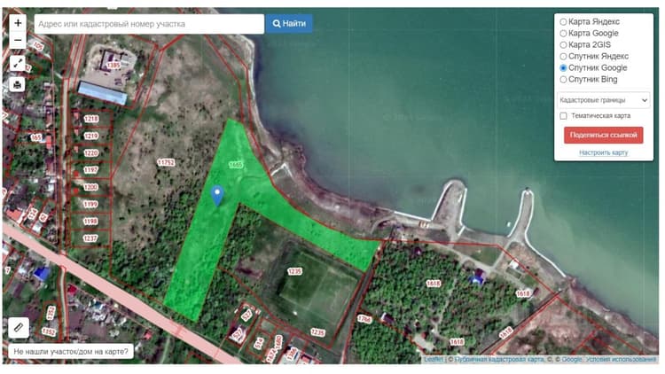Open the Leaflet attribution link
Screen dimensions: 665x374
[434, 359]
